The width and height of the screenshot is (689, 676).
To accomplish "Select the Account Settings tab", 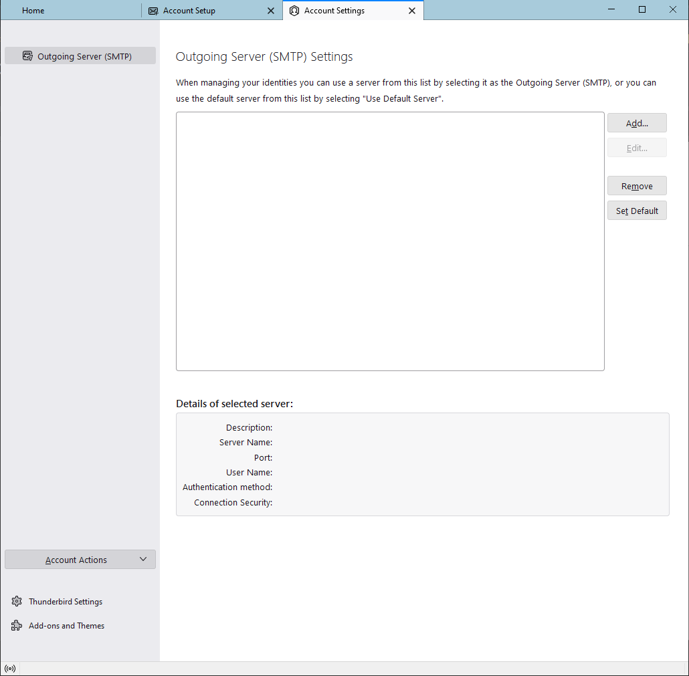I will coord(334,10).
